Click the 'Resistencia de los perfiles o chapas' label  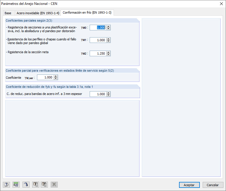[41, 41]
